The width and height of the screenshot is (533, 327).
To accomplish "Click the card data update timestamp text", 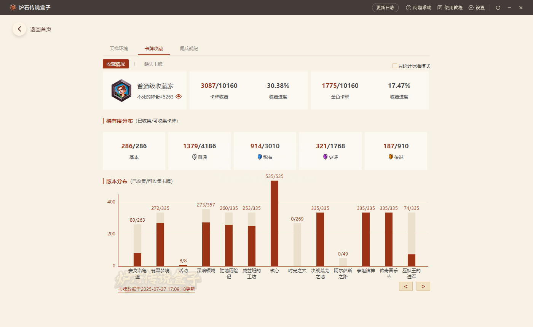I will point(156,289).
